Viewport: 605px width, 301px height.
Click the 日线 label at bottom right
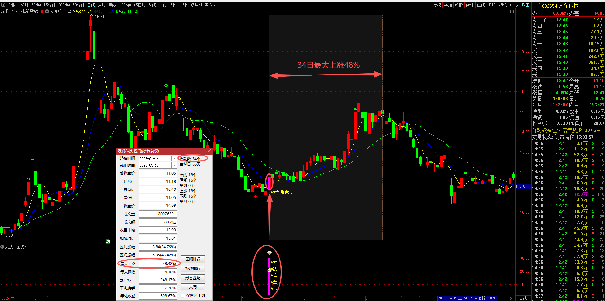(x=523, y=298)
